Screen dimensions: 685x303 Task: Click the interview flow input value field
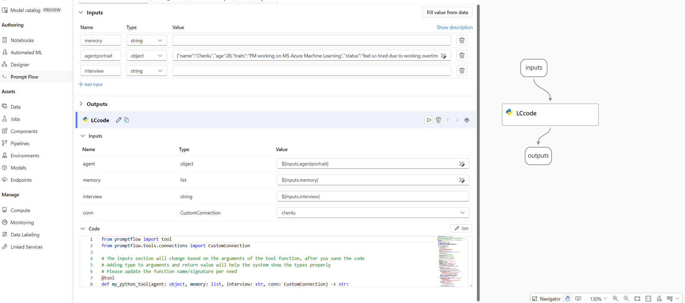tap(311, 71)
